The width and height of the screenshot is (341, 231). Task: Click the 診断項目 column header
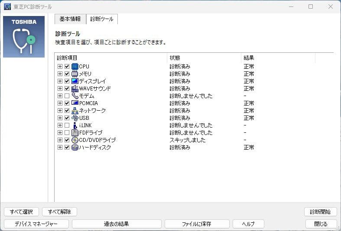click(110, 58)
